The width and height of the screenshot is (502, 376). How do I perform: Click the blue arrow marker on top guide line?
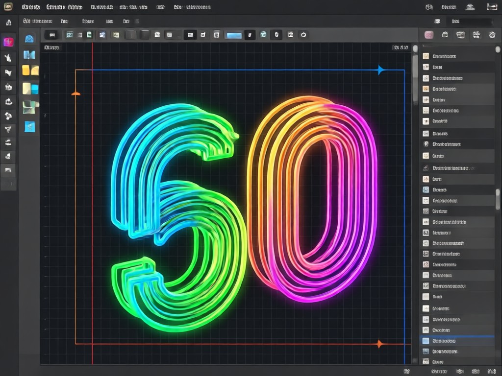click(x=380, y=70)
